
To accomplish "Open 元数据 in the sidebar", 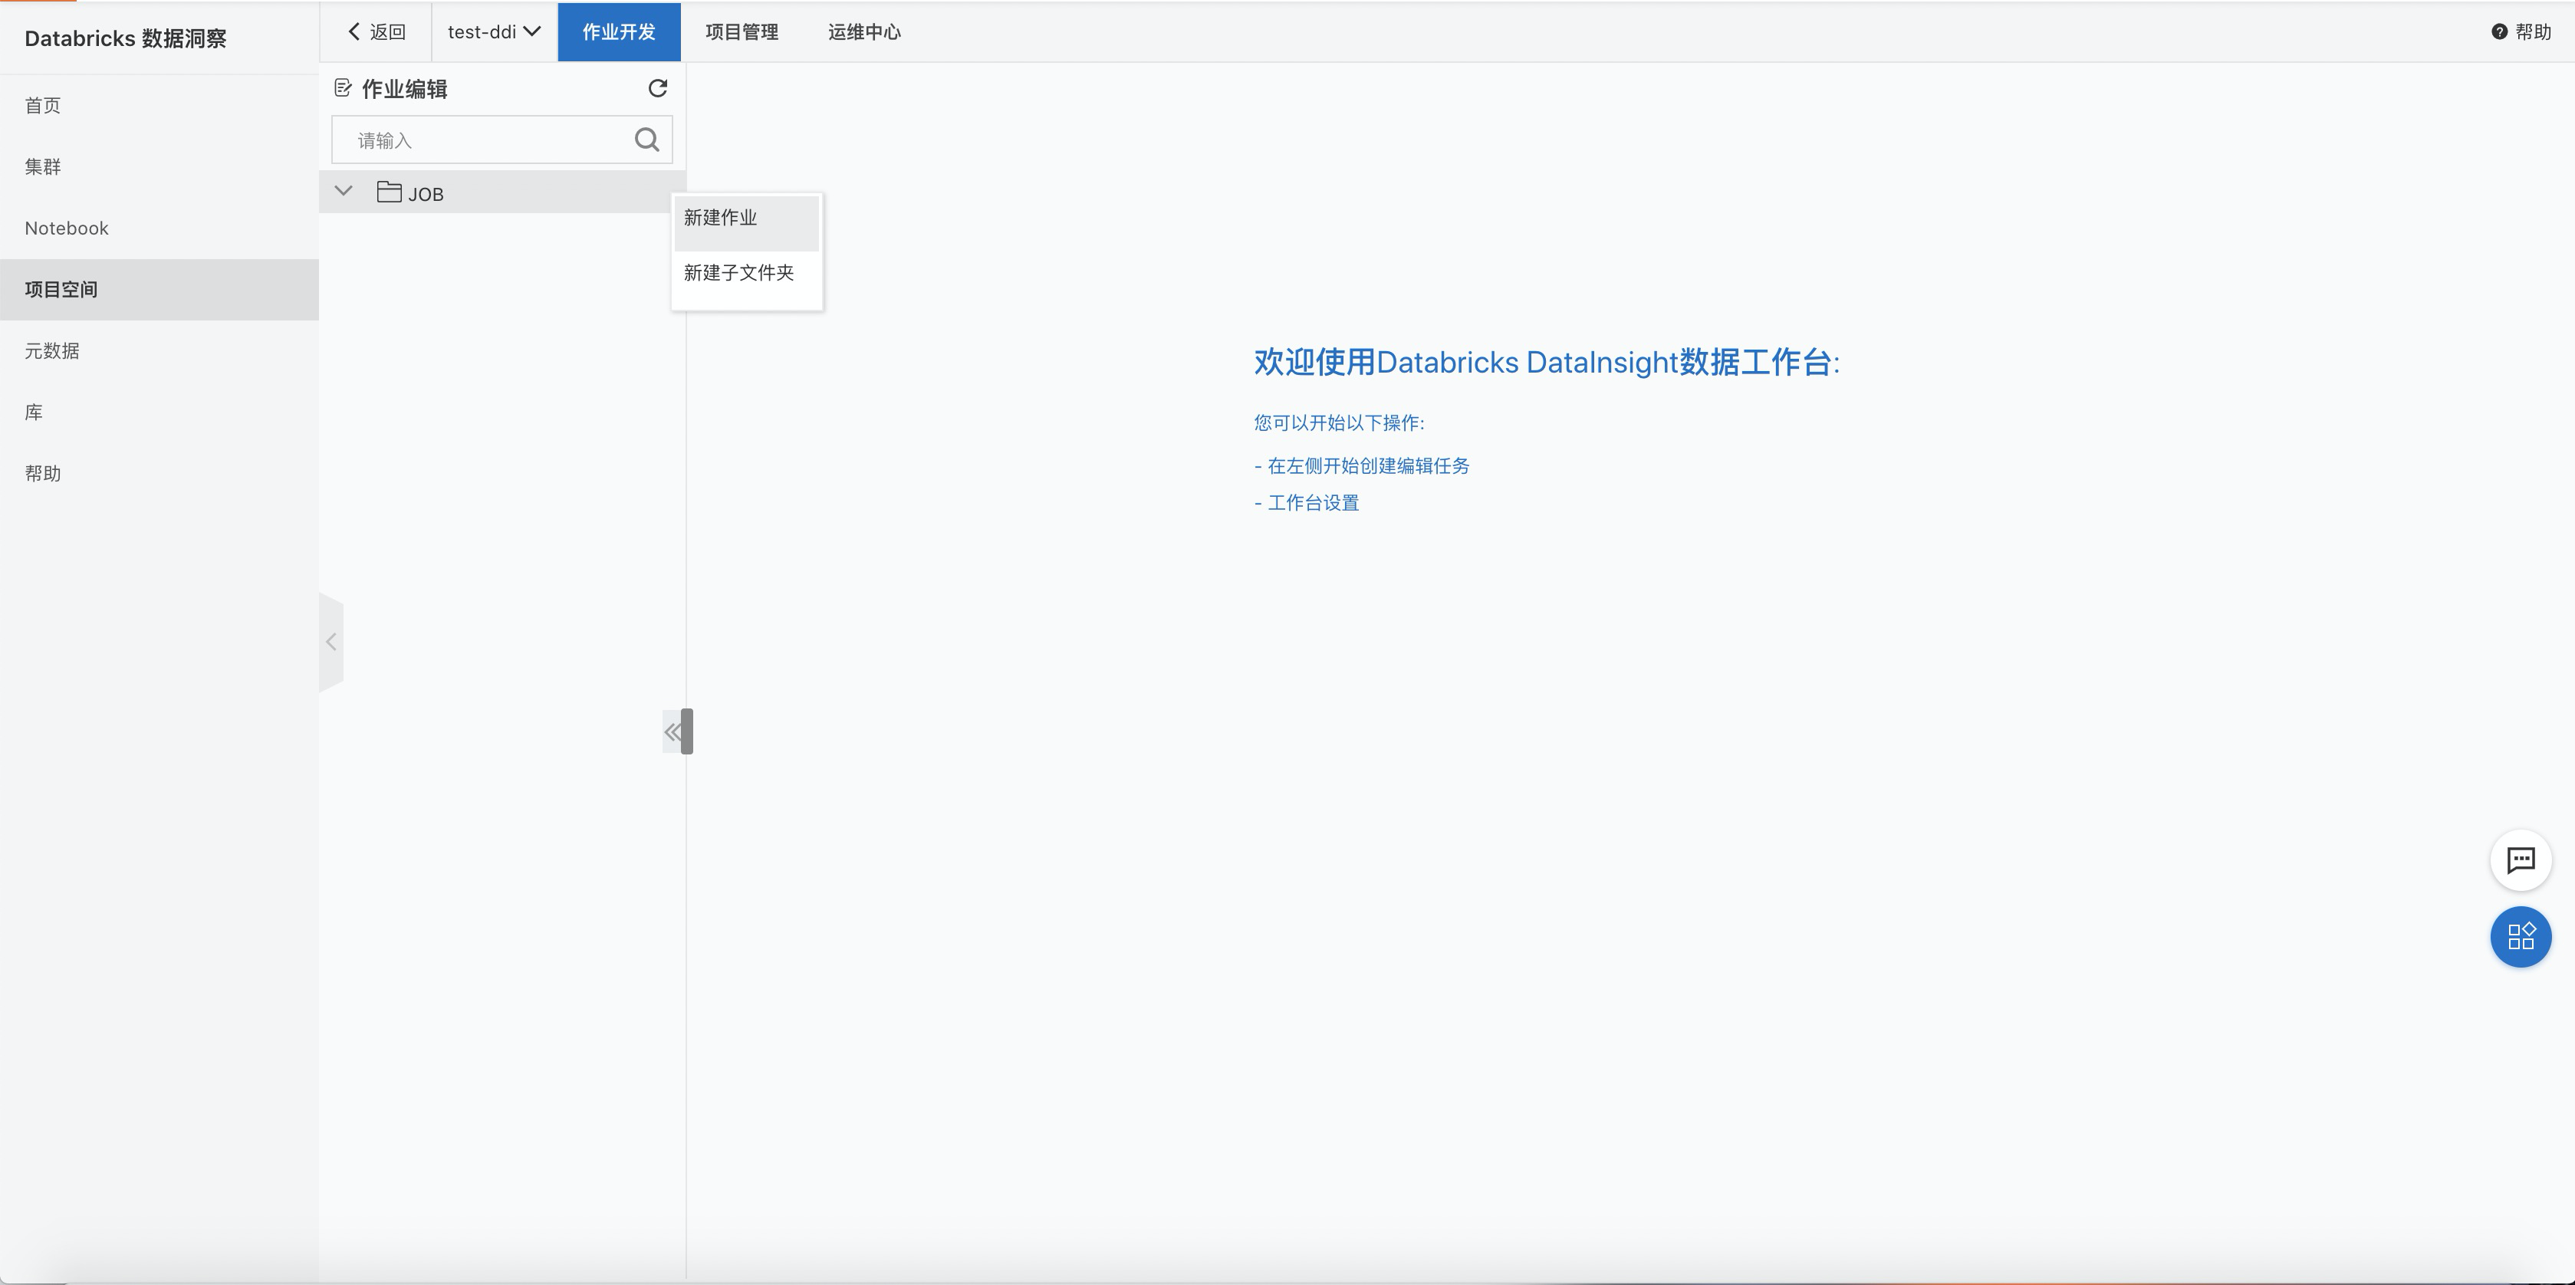I will click(x=159, y=350).
